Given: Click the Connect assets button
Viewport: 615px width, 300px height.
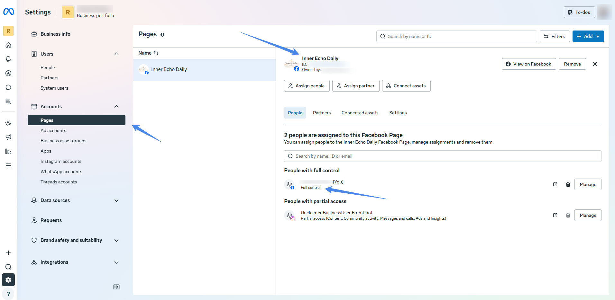Looking at the screenshot, I should tap(406, 86).
